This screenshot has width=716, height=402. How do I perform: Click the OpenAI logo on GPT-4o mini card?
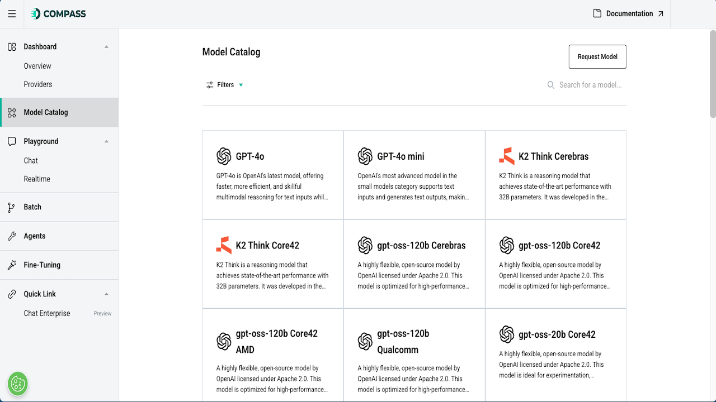point(365,156)
